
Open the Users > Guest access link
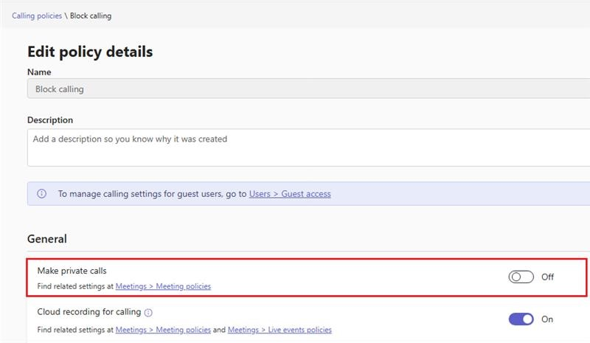290,194
